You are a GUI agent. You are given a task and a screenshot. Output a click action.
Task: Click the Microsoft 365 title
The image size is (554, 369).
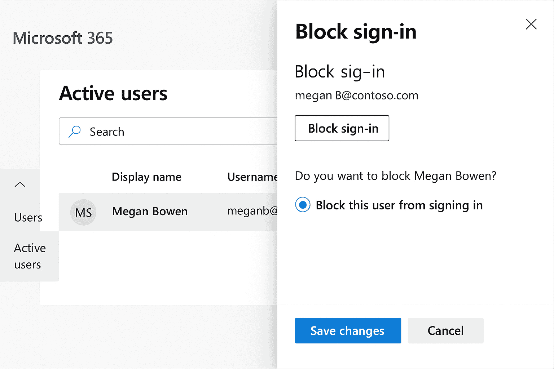tap(63, 38)
